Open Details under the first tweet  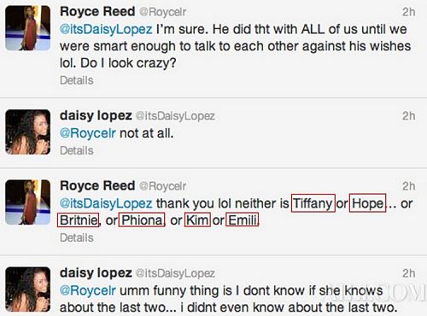[x=77, y=80]
